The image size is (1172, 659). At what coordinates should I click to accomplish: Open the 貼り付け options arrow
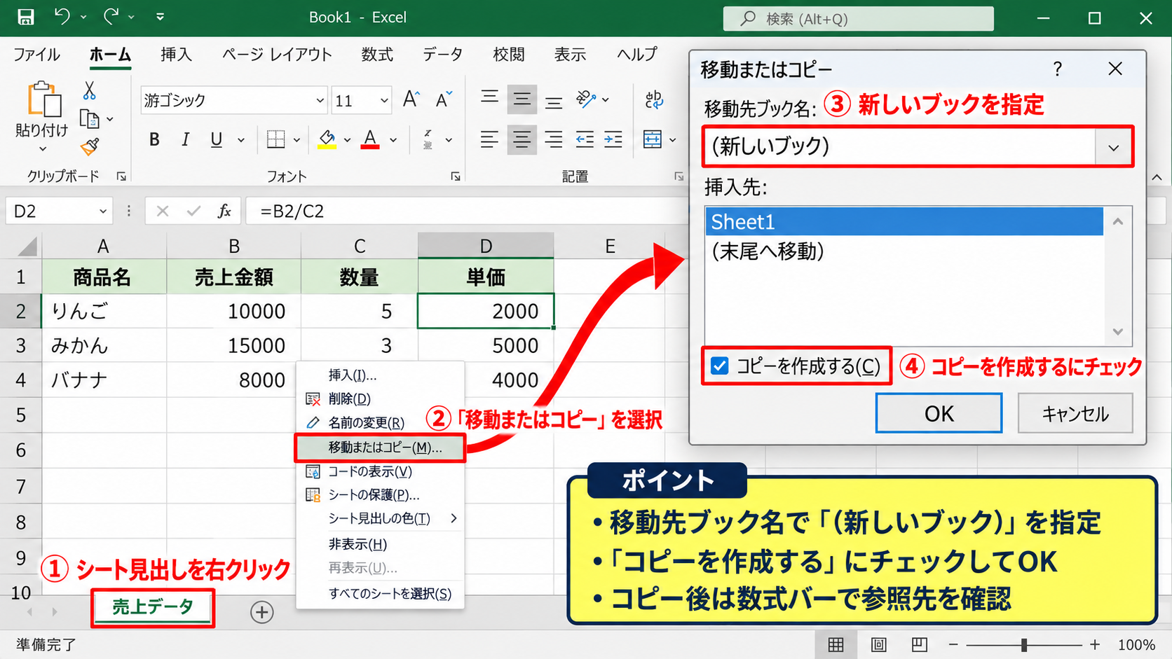43,149
